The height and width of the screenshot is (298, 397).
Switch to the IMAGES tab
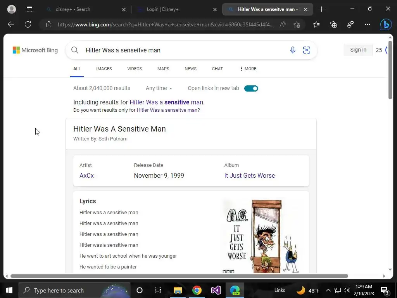coord(104,69)
